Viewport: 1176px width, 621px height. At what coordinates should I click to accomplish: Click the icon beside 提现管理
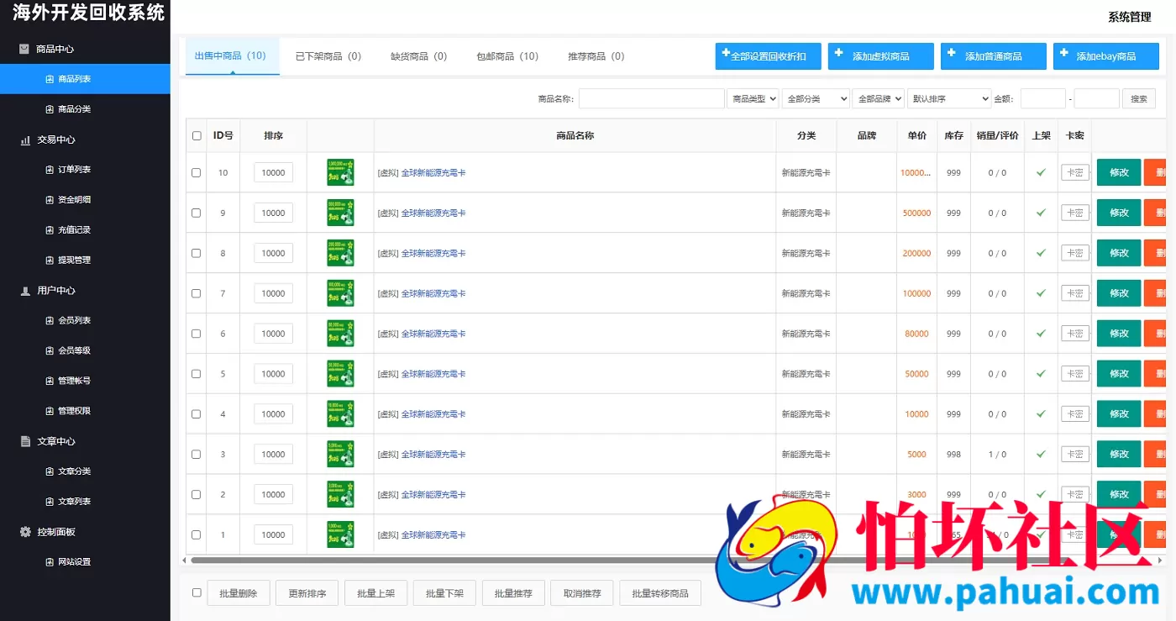pyautogui.click(x=50, y=261)
